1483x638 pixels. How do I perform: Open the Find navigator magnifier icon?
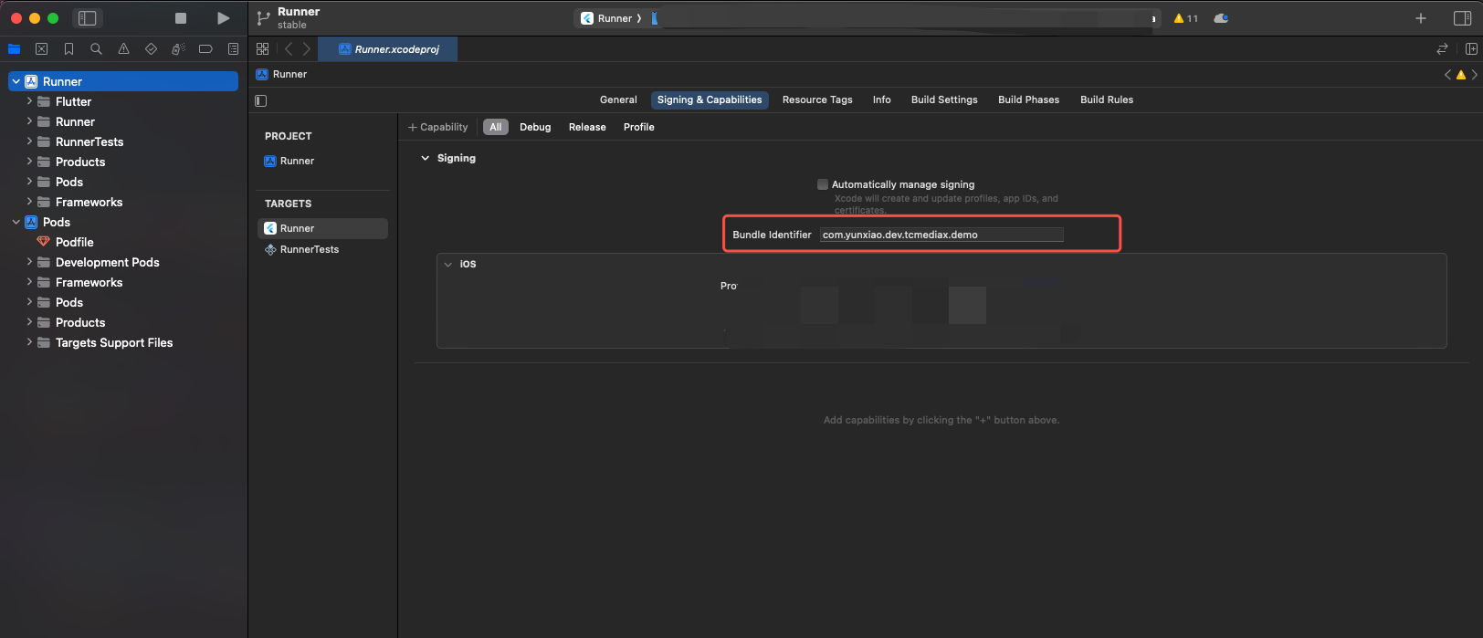pos(96,49)
